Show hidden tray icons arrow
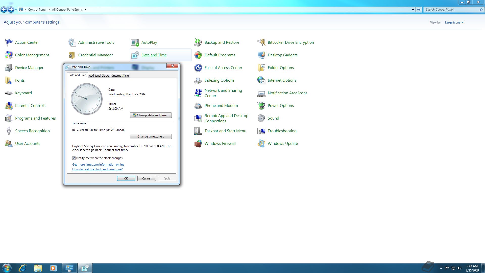The height and width of the screenshot is (273, 485). 441,268
